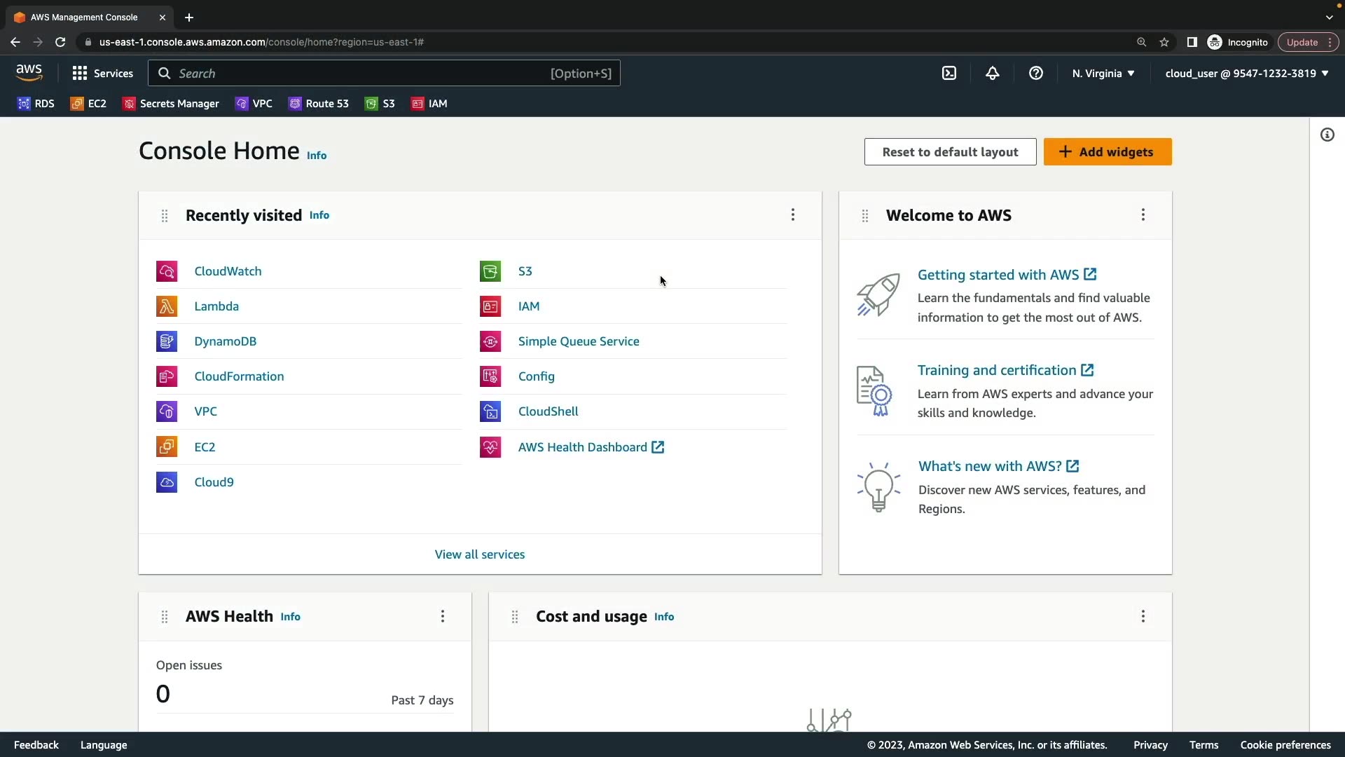Click Reset to default layout button
Screen dimensions: 1345x757
tap(950, 152)
